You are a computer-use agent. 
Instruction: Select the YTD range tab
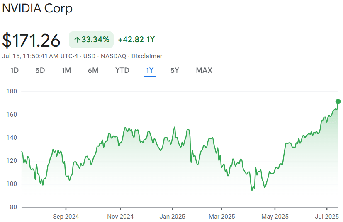[122, 70]
